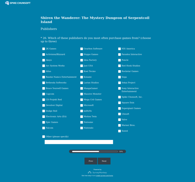195x182 pixels.
Task: Click question 26 text
Action: point(96,39)
